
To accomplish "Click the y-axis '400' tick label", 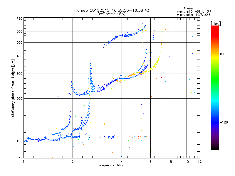I will (x=20, y=56).
